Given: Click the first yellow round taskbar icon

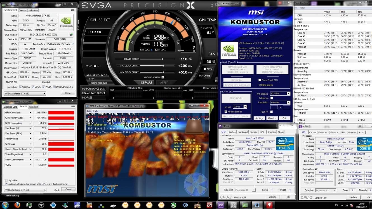Looking at the screenshot, I should pos(125,205).
